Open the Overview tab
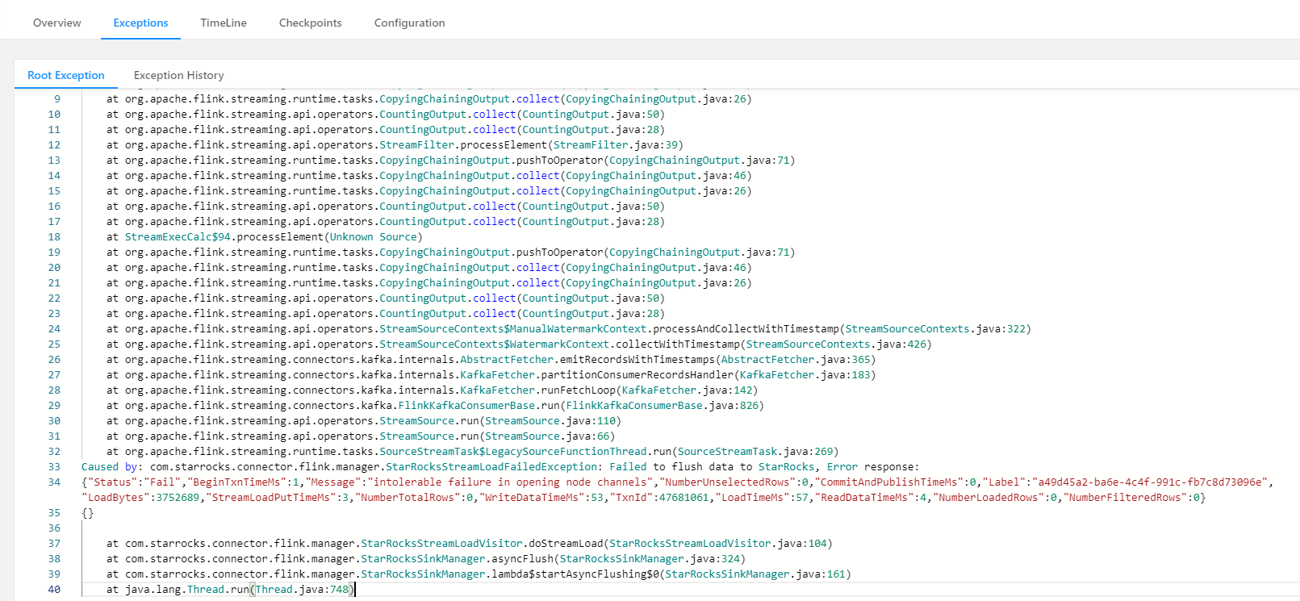The width and height of the screenshot is (1300, 601). click(56, 23)
